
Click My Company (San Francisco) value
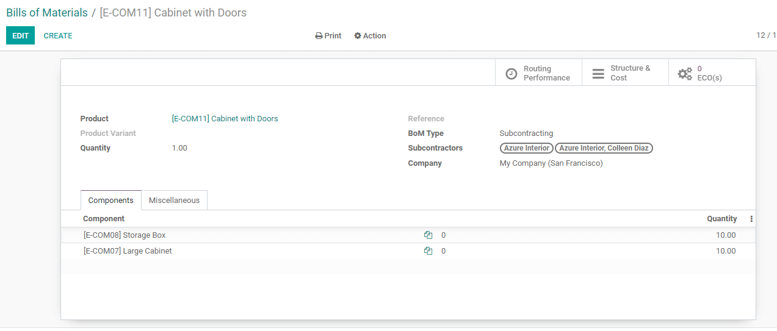tap(551, 163)
